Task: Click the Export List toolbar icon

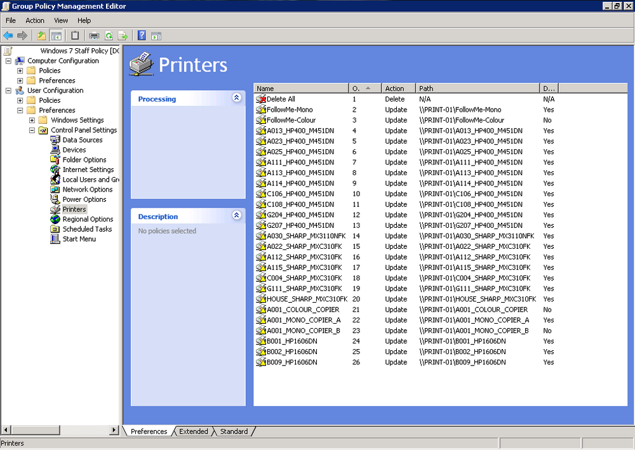Action: click(123, 36)
